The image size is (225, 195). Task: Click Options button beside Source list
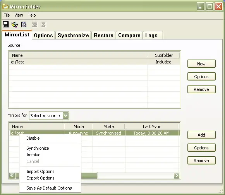(x=201, y=77)
